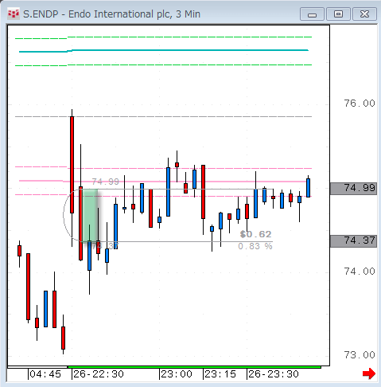Viewport: 381px width, 387px height.
Task: Select the teal horizontal indicator line
Action: 164,50
